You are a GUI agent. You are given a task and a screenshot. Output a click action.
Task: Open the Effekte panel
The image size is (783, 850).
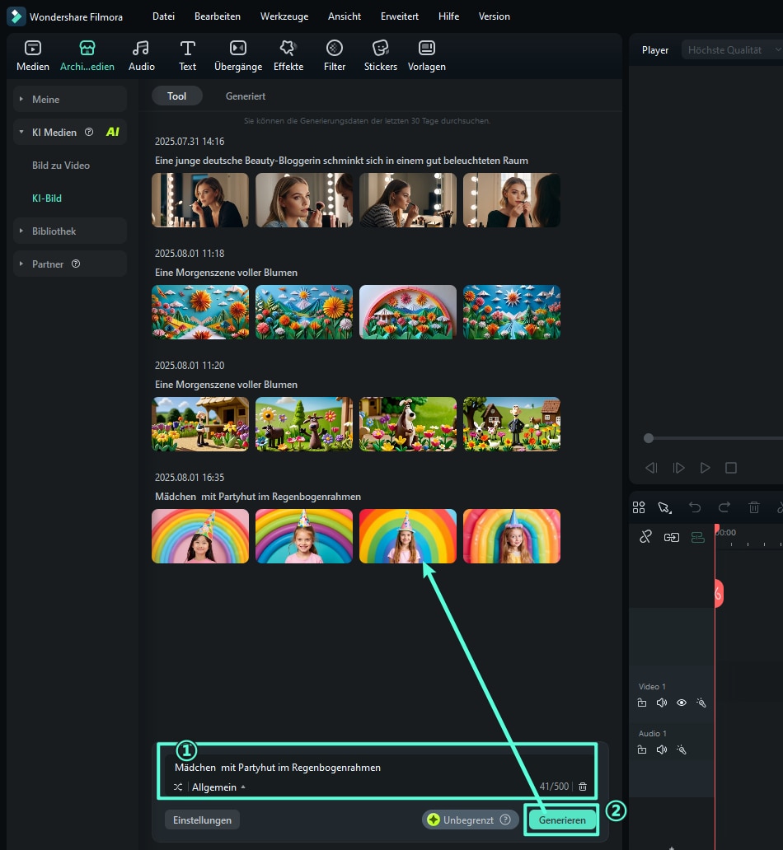click(x=288, y=56)
